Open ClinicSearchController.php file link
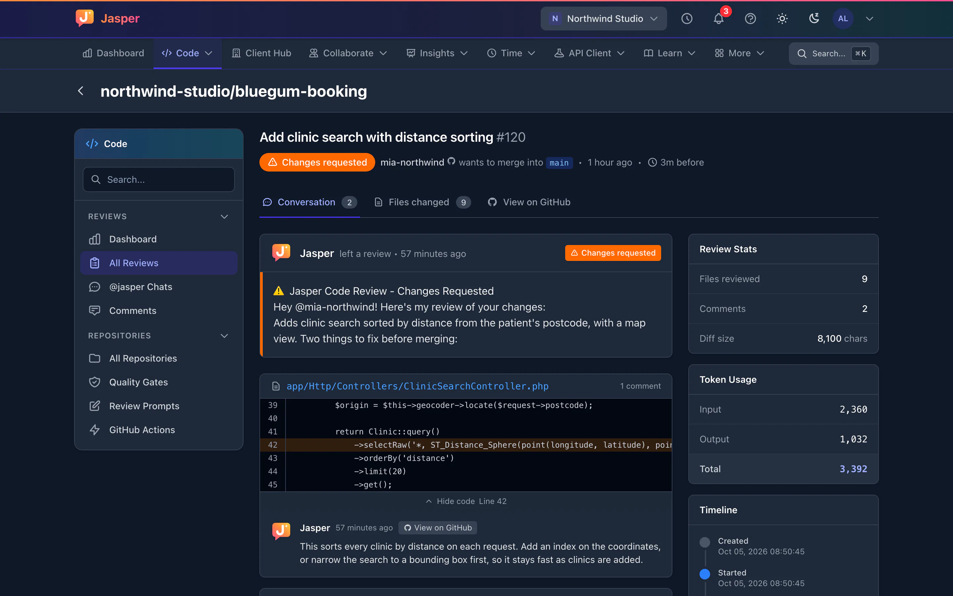This screenshot has width=953, height=596. coord(417,386)
